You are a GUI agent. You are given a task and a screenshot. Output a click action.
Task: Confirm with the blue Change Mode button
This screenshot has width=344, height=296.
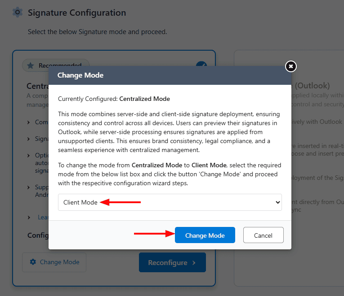point(205,235)
